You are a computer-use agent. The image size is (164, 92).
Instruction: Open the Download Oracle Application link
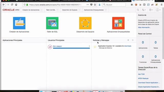click(x=149, y=83)
